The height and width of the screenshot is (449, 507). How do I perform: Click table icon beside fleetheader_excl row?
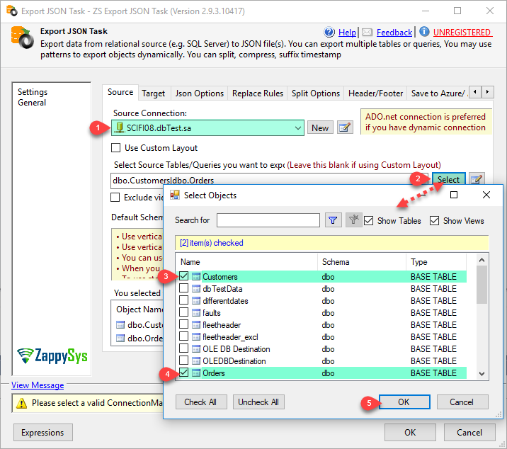[195, 337]
